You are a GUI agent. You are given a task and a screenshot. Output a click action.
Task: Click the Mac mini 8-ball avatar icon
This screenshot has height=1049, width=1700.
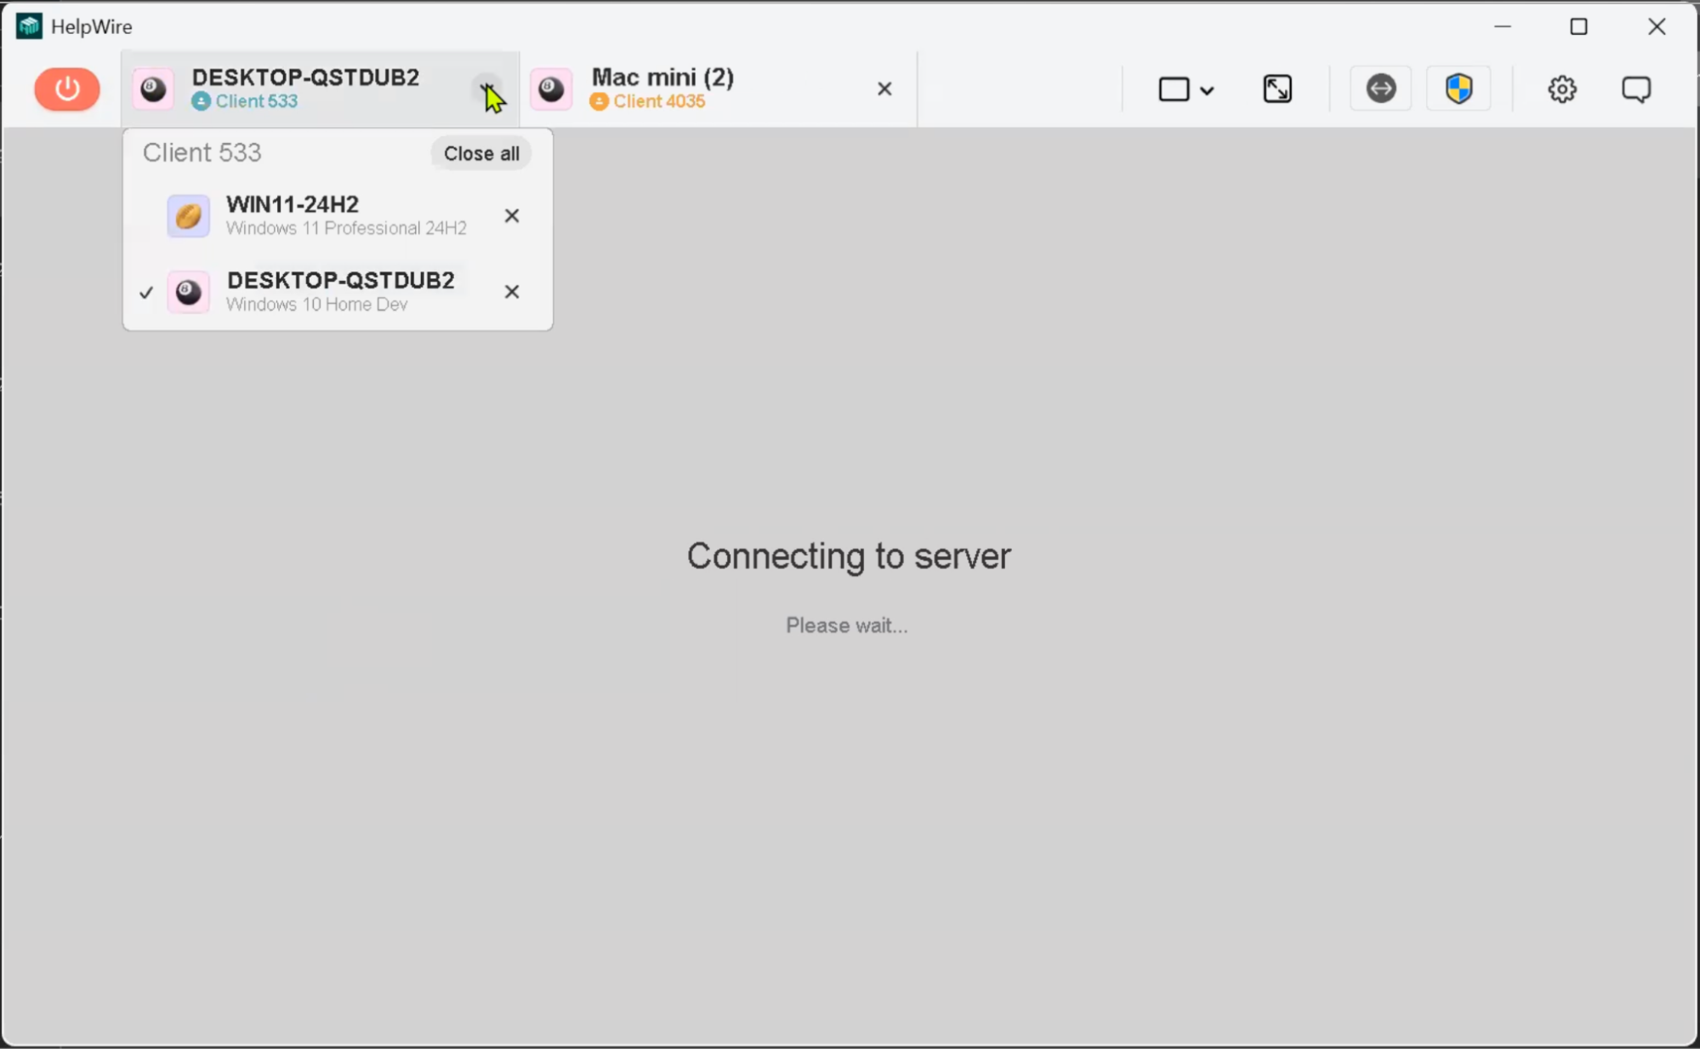(x=551, y=88)
